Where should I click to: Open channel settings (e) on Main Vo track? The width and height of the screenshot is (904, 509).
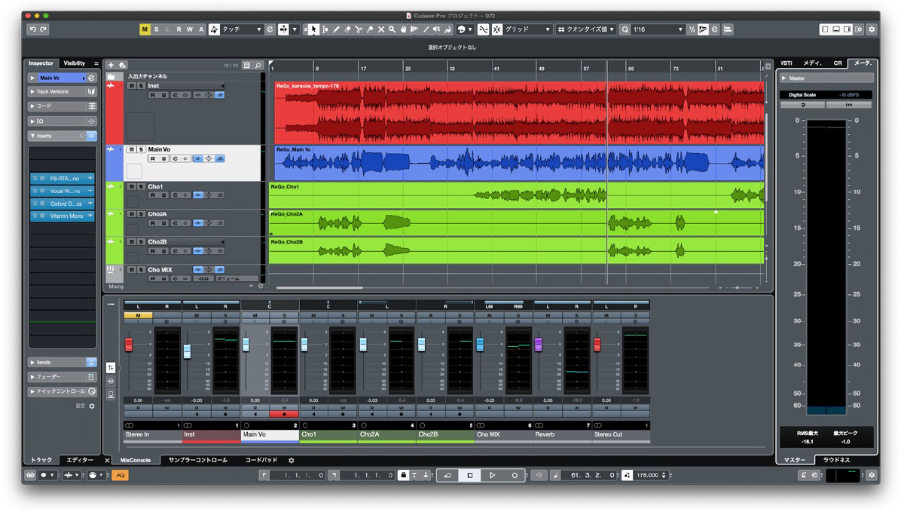pos(175,159)
